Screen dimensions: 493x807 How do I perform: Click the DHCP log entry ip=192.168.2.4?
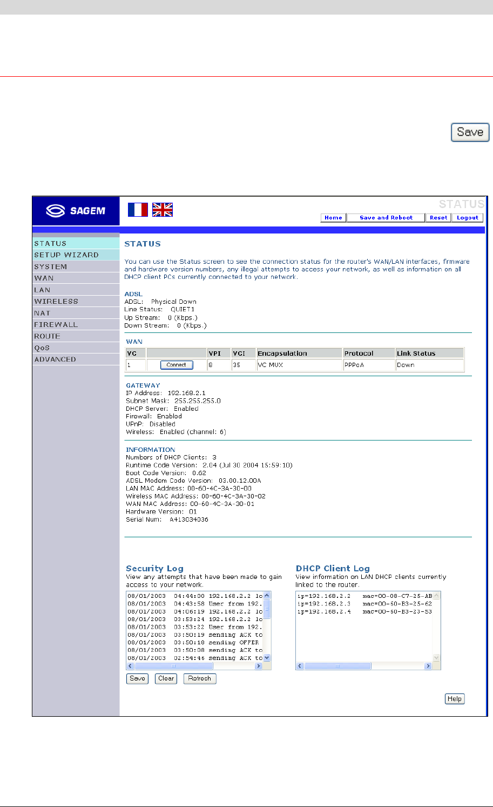pyautogui.click(x=364, y=611)
